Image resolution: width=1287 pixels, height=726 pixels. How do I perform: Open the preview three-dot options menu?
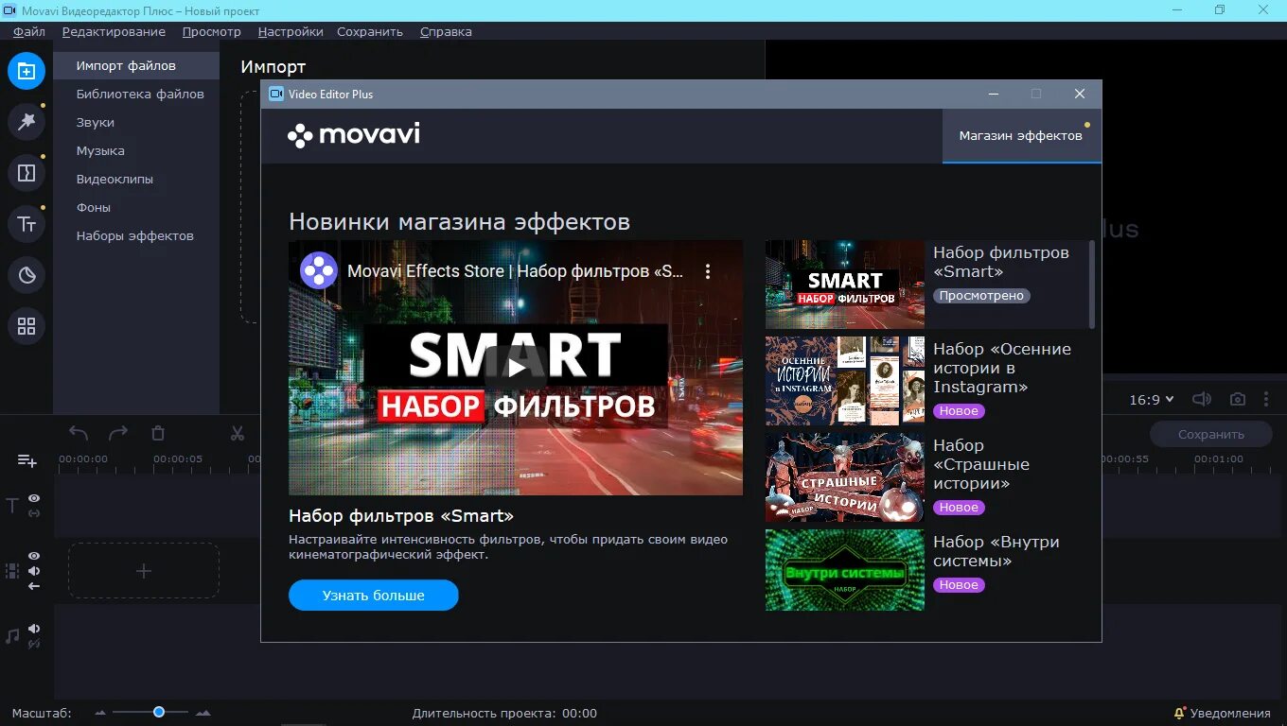click(x=1266, y=399)
